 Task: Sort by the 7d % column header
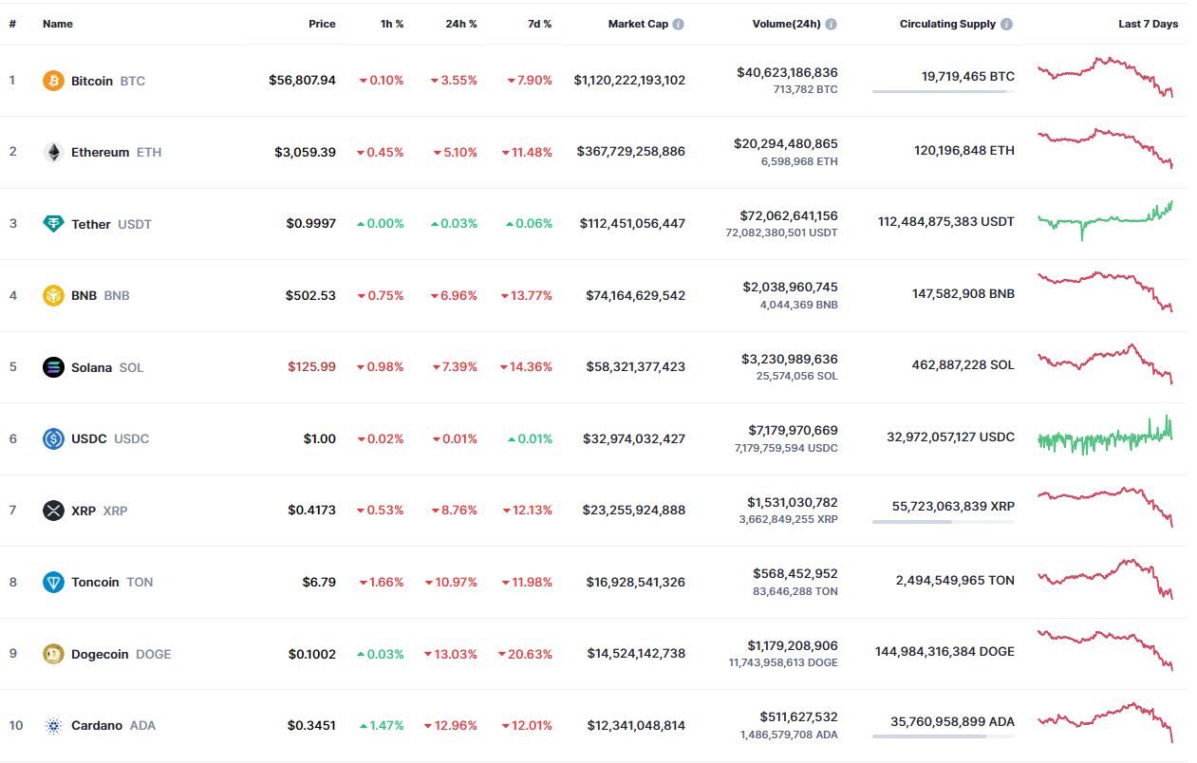click(539, 24)
